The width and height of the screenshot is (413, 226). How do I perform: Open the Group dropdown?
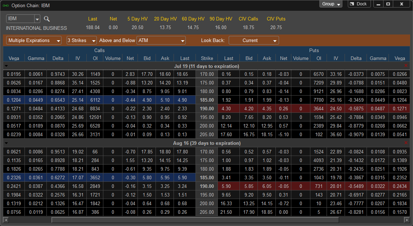coord(331,4)
